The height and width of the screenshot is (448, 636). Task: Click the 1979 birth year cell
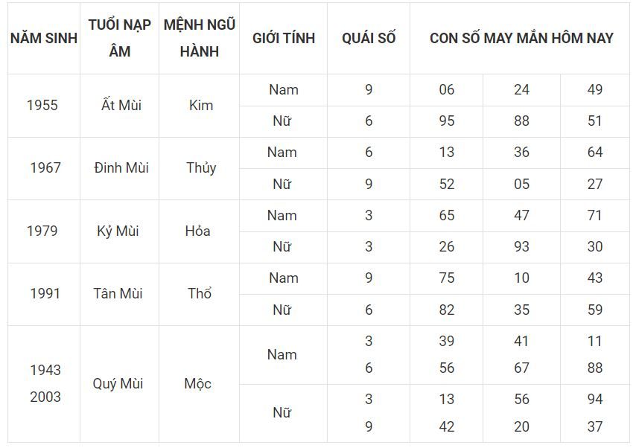point(44,231)
